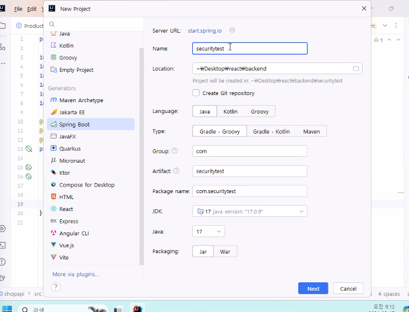
Task: Open Edit menu in main window
Action: (x=32, y=9)
